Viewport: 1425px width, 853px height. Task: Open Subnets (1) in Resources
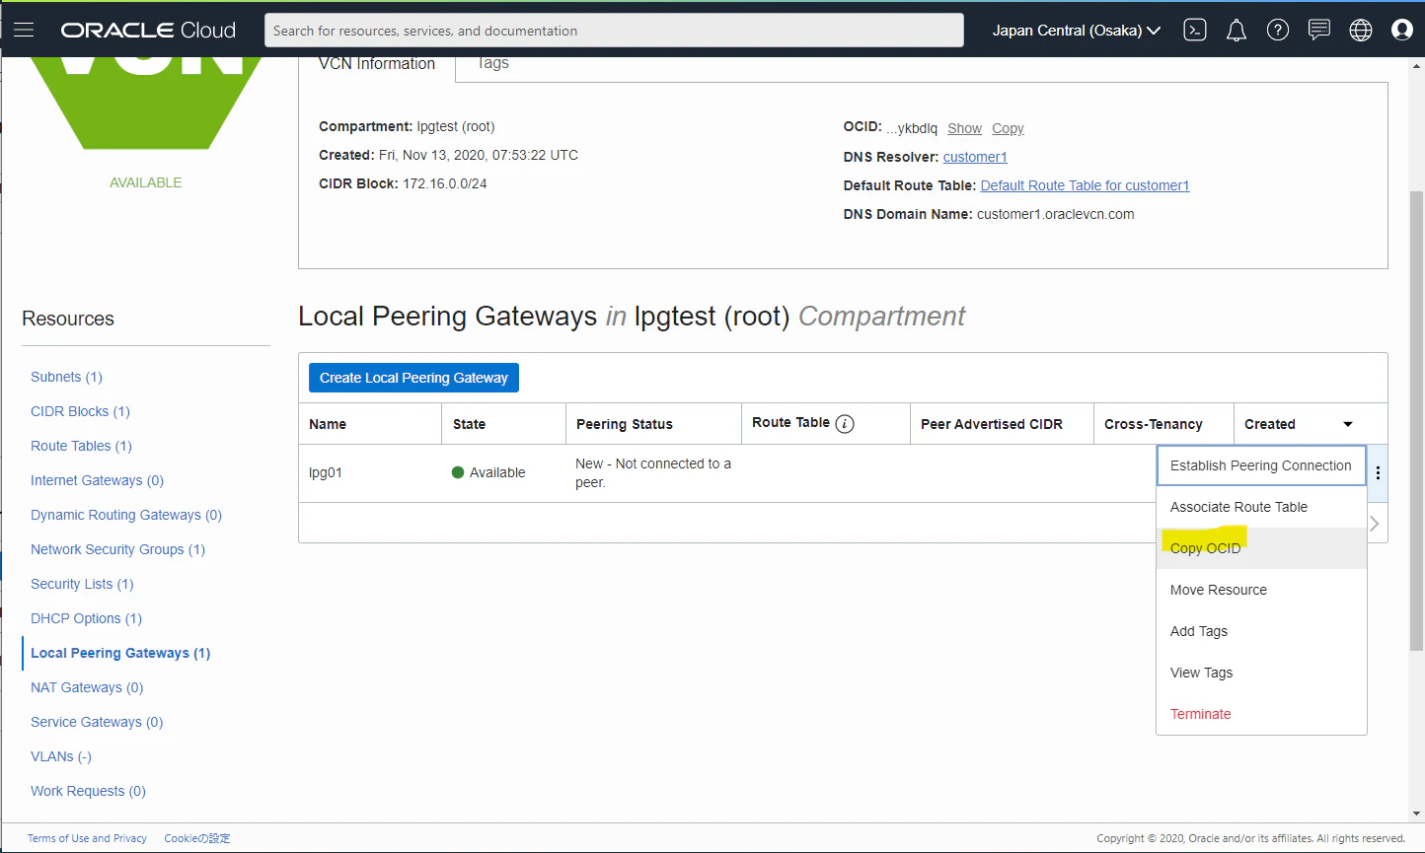point(66,377)
